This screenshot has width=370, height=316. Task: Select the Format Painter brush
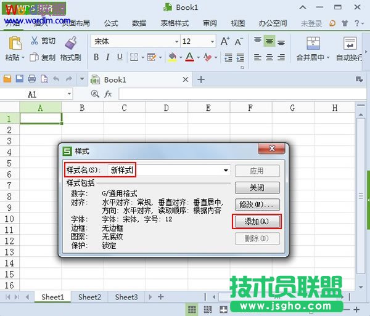[71, 43]
